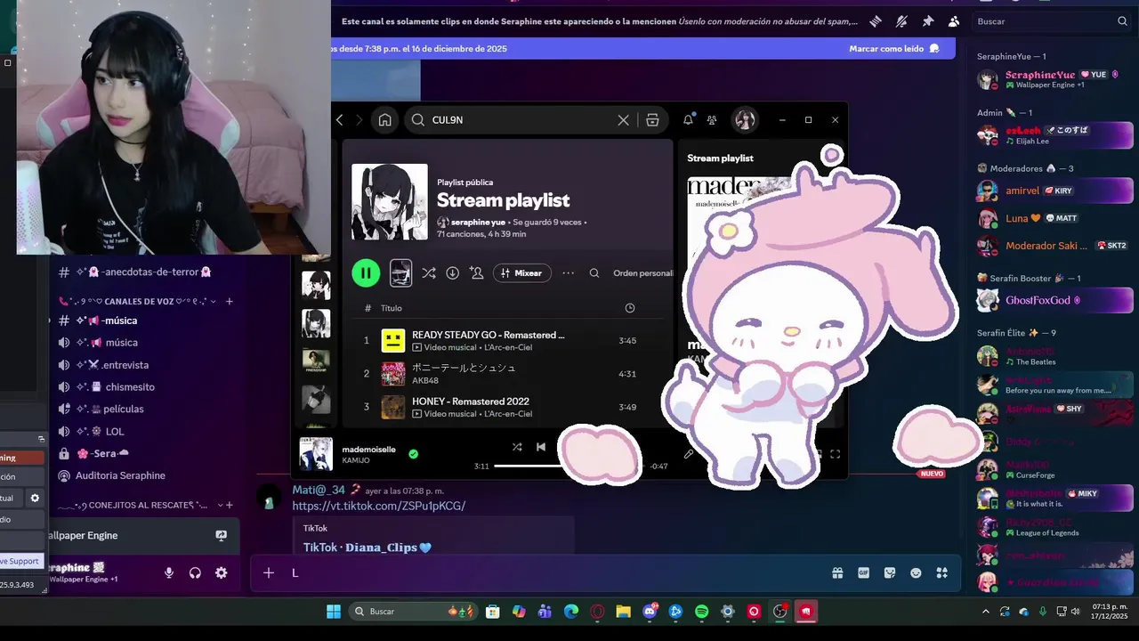
Task: Click the Stream playlist cover art
Action: [389, 201]
